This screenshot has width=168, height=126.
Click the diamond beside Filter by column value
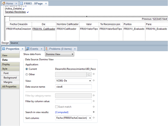tap(94, 101)
